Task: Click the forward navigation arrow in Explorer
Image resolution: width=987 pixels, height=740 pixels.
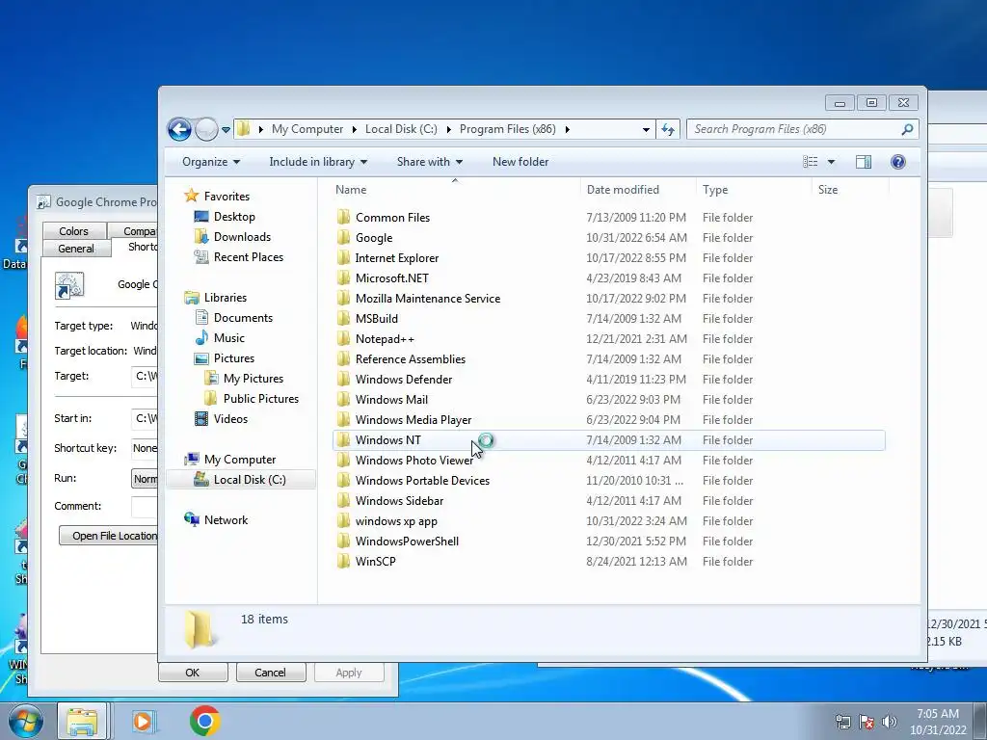Action: (206, 130)
